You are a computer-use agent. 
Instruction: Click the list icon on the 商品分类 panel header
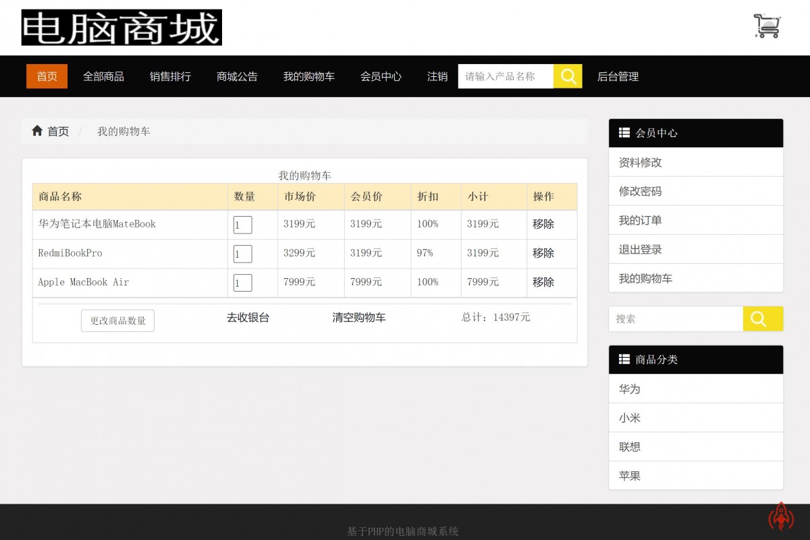pyautogui.click(x=624, y=359)
